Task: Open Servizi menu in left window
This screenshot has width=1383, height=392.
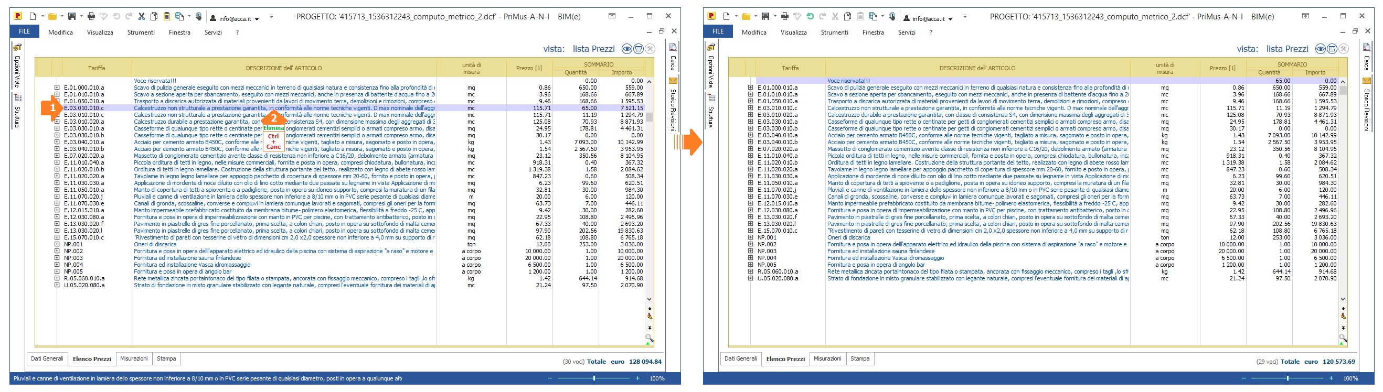Action: click(213, 32)
